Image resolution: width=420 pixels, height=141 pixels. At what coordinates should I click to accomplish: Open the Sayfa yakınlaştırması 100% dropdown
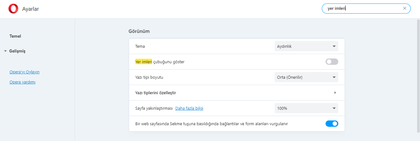pyautogui.click(x=306, y=108)
